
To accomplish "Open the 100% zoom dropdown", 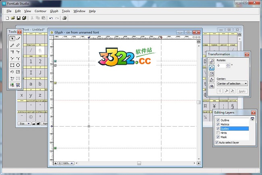I will point(68,163).
